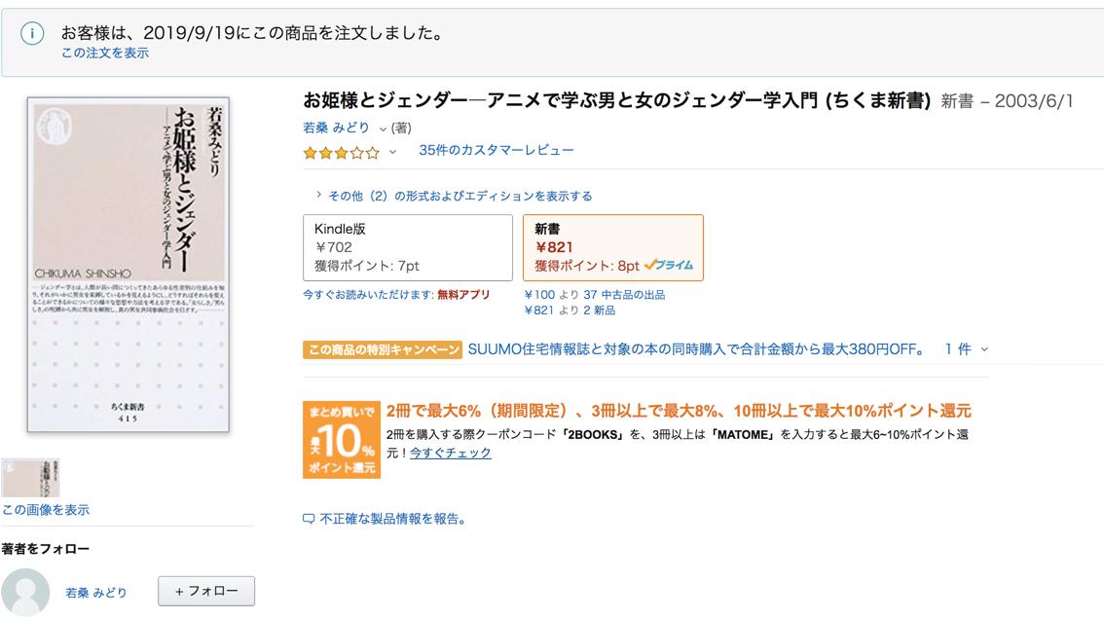Open 若桑 みどり in follow section
1104x620 pixels.
(x=96, y=593)
